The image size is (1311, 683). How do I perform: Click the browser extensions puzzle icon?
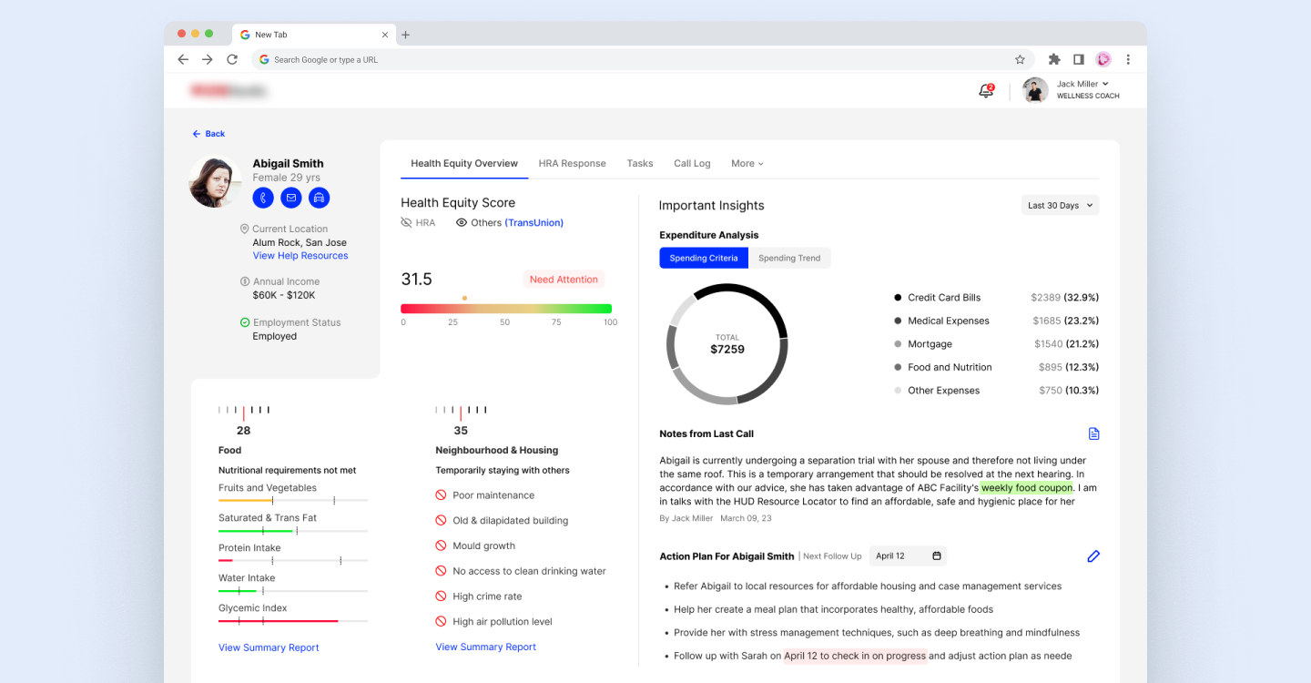coord(1054,59)
